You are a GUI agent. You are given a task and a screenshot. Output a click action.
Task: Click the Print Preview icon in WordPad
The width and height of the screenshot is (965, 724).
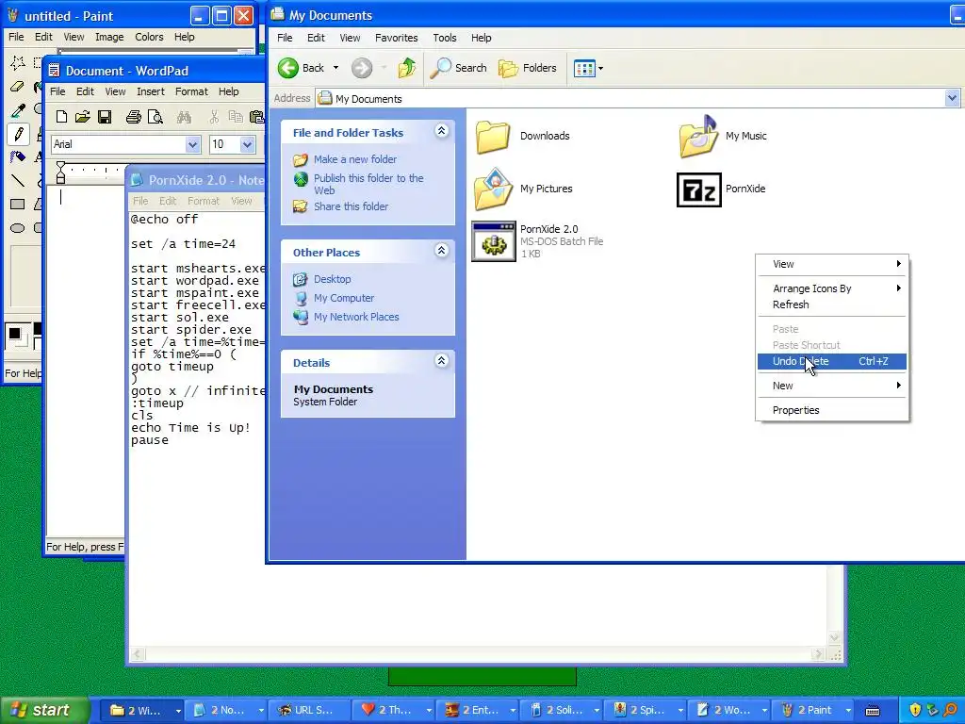155,116
